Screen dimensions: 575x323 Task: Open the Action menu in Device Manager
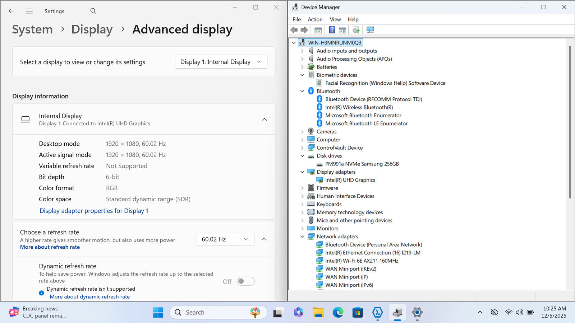(315, 19)
